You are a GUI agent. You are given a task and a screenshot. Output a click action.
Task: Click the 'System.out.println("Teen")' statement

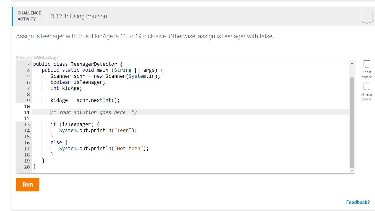click(x=98, y=130)
